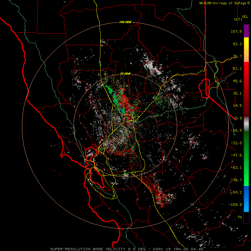Click the 61.2 velocity scale value
This screenshot has width=251, height=251.
coord(237,69)
